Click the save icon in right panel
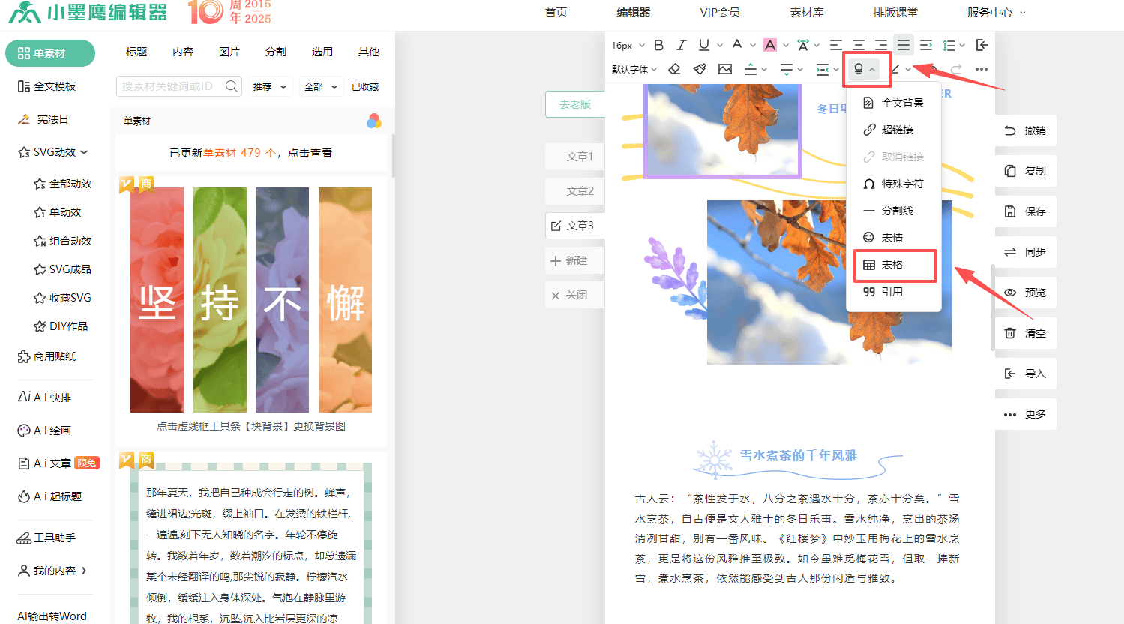This screenshot has width=1124, height=624. (1010, 211)
